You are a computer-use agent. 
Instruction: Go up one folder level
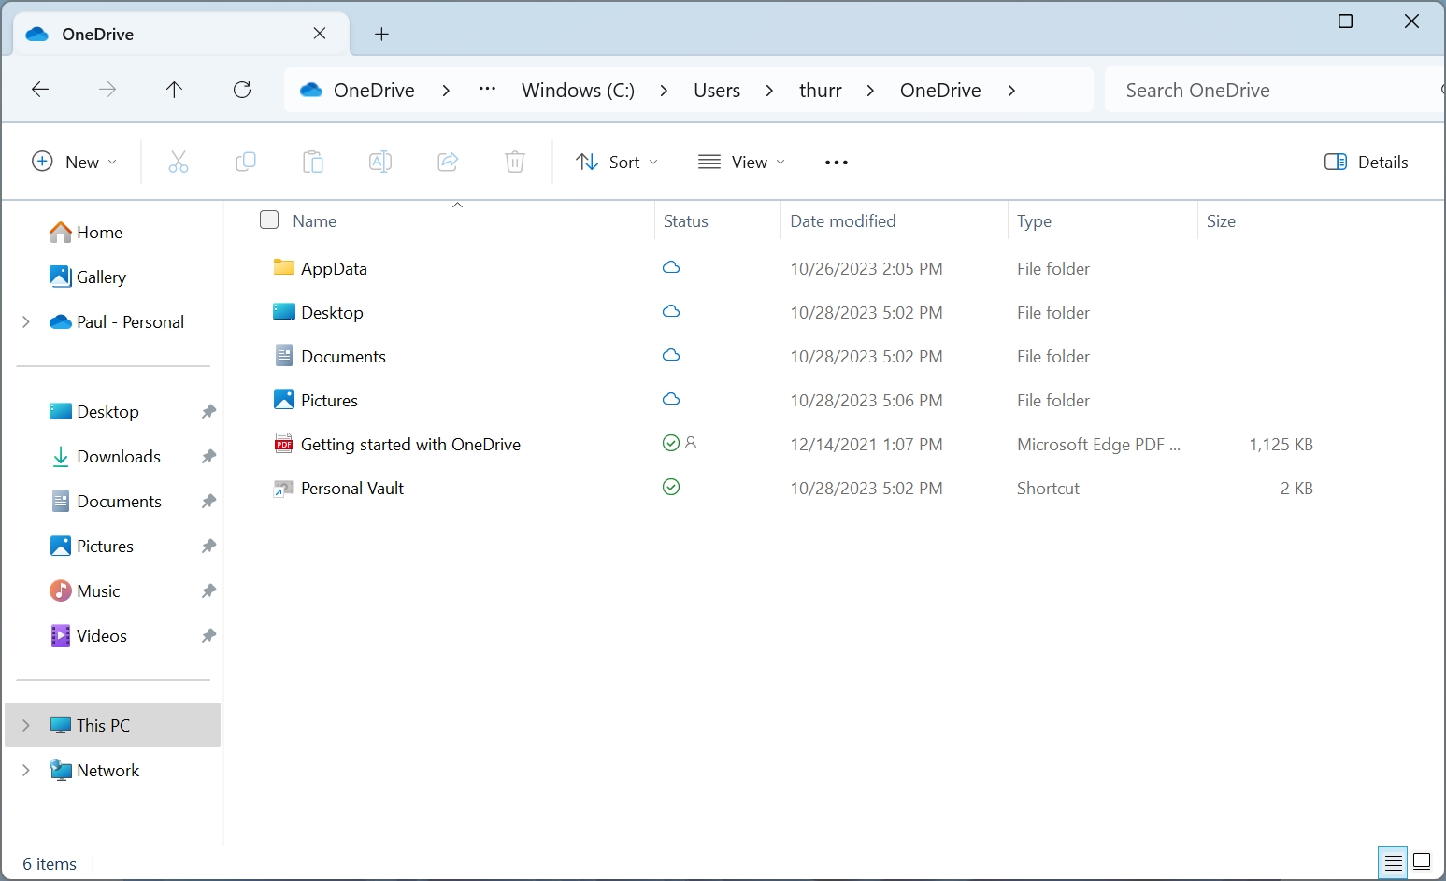click(174, 90)
